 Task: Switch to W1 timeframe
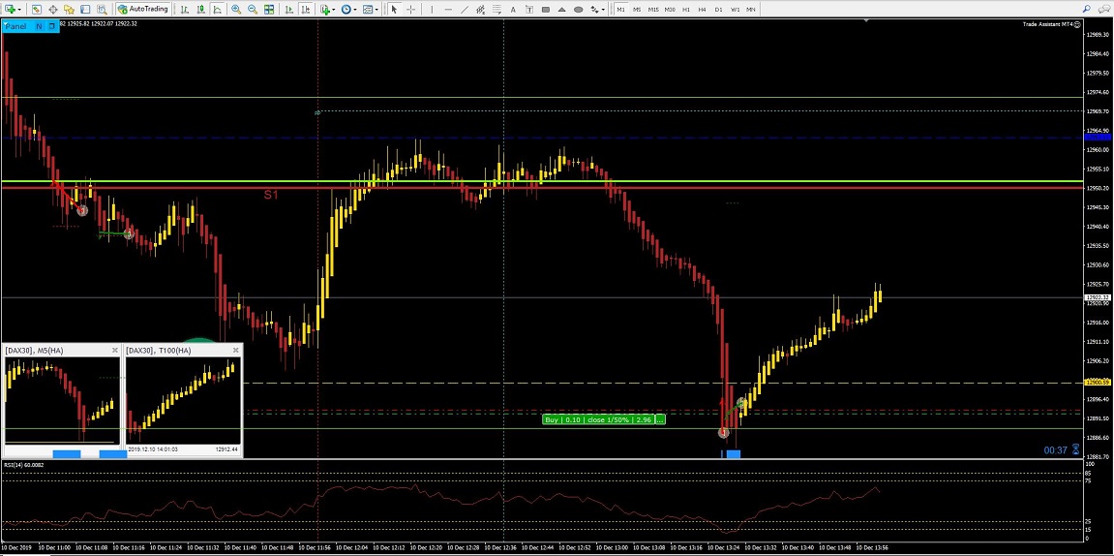point(735,10)
